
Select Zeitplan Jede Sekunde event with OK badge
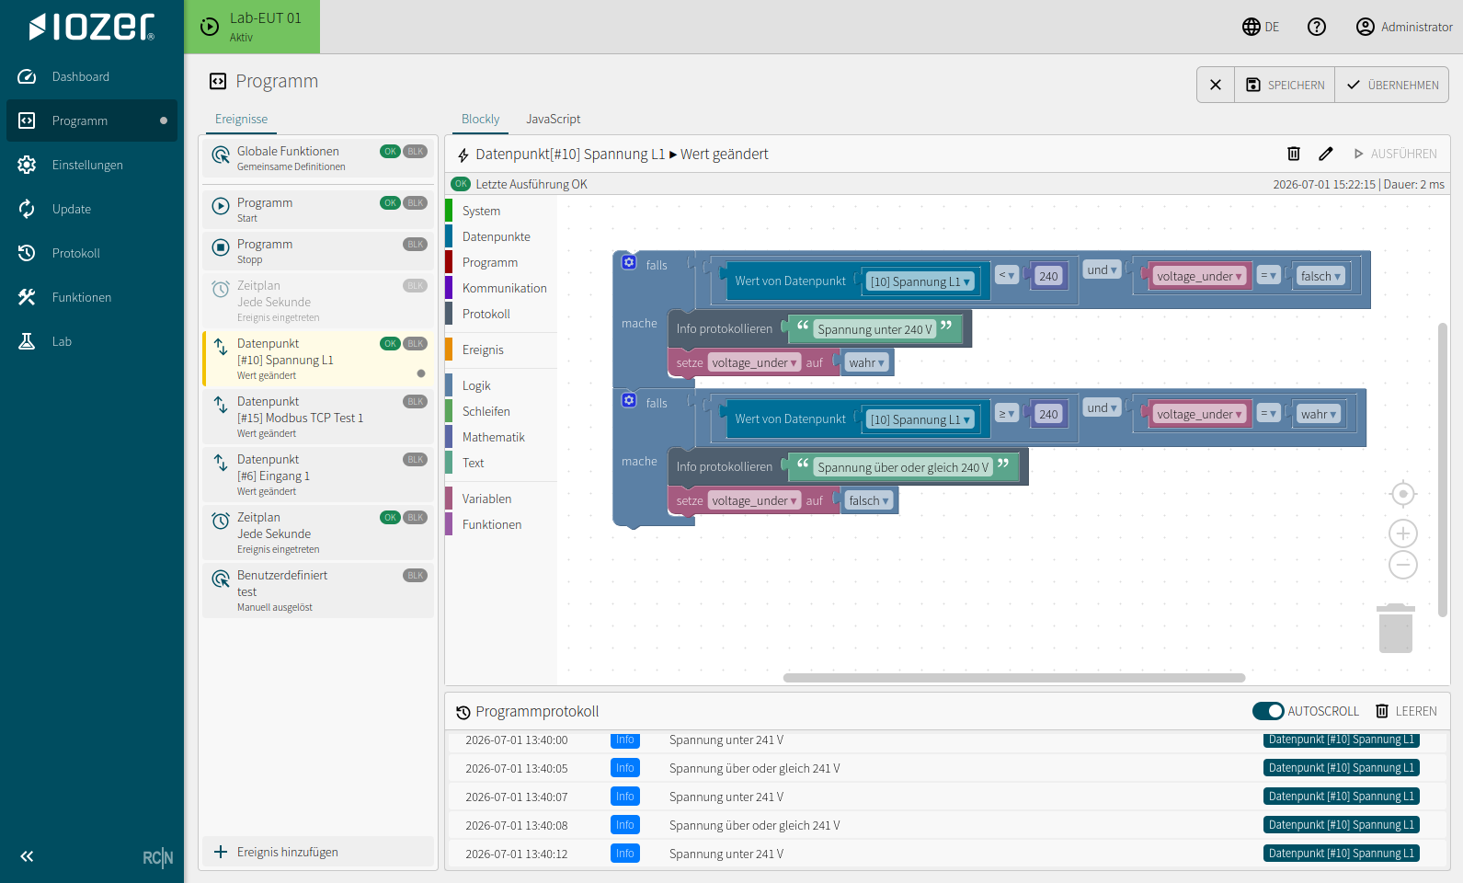[x=318, y=532]
